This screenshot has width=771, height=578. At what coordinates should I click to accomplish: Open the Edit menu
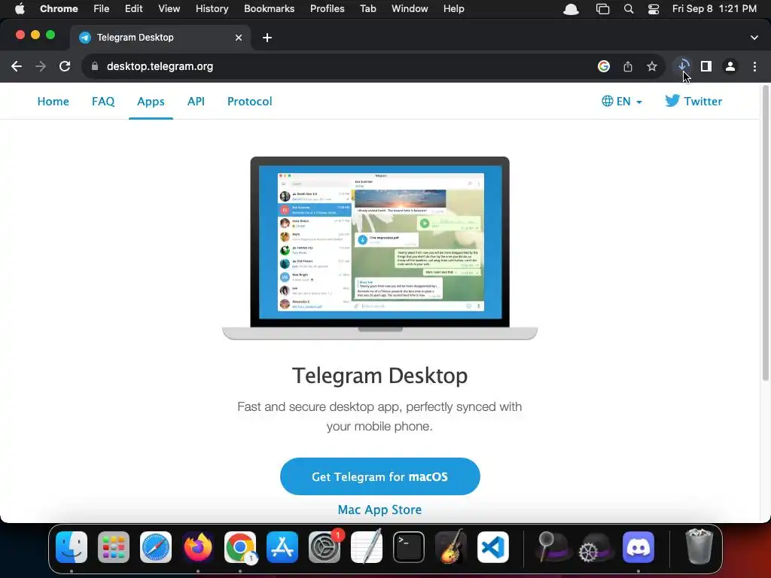pos(134,9)
